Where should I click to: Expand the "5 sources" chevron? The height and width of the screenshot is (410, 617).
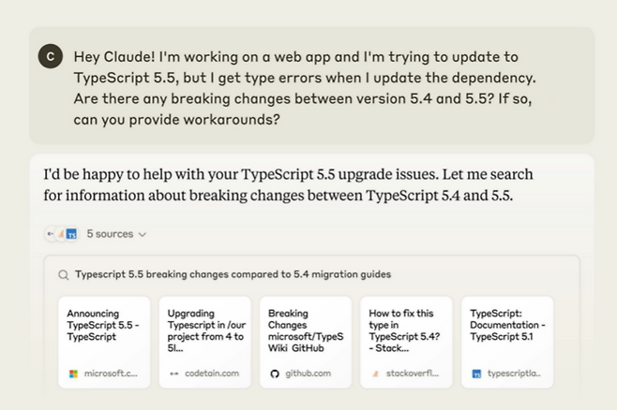click(x=143, y=234)
